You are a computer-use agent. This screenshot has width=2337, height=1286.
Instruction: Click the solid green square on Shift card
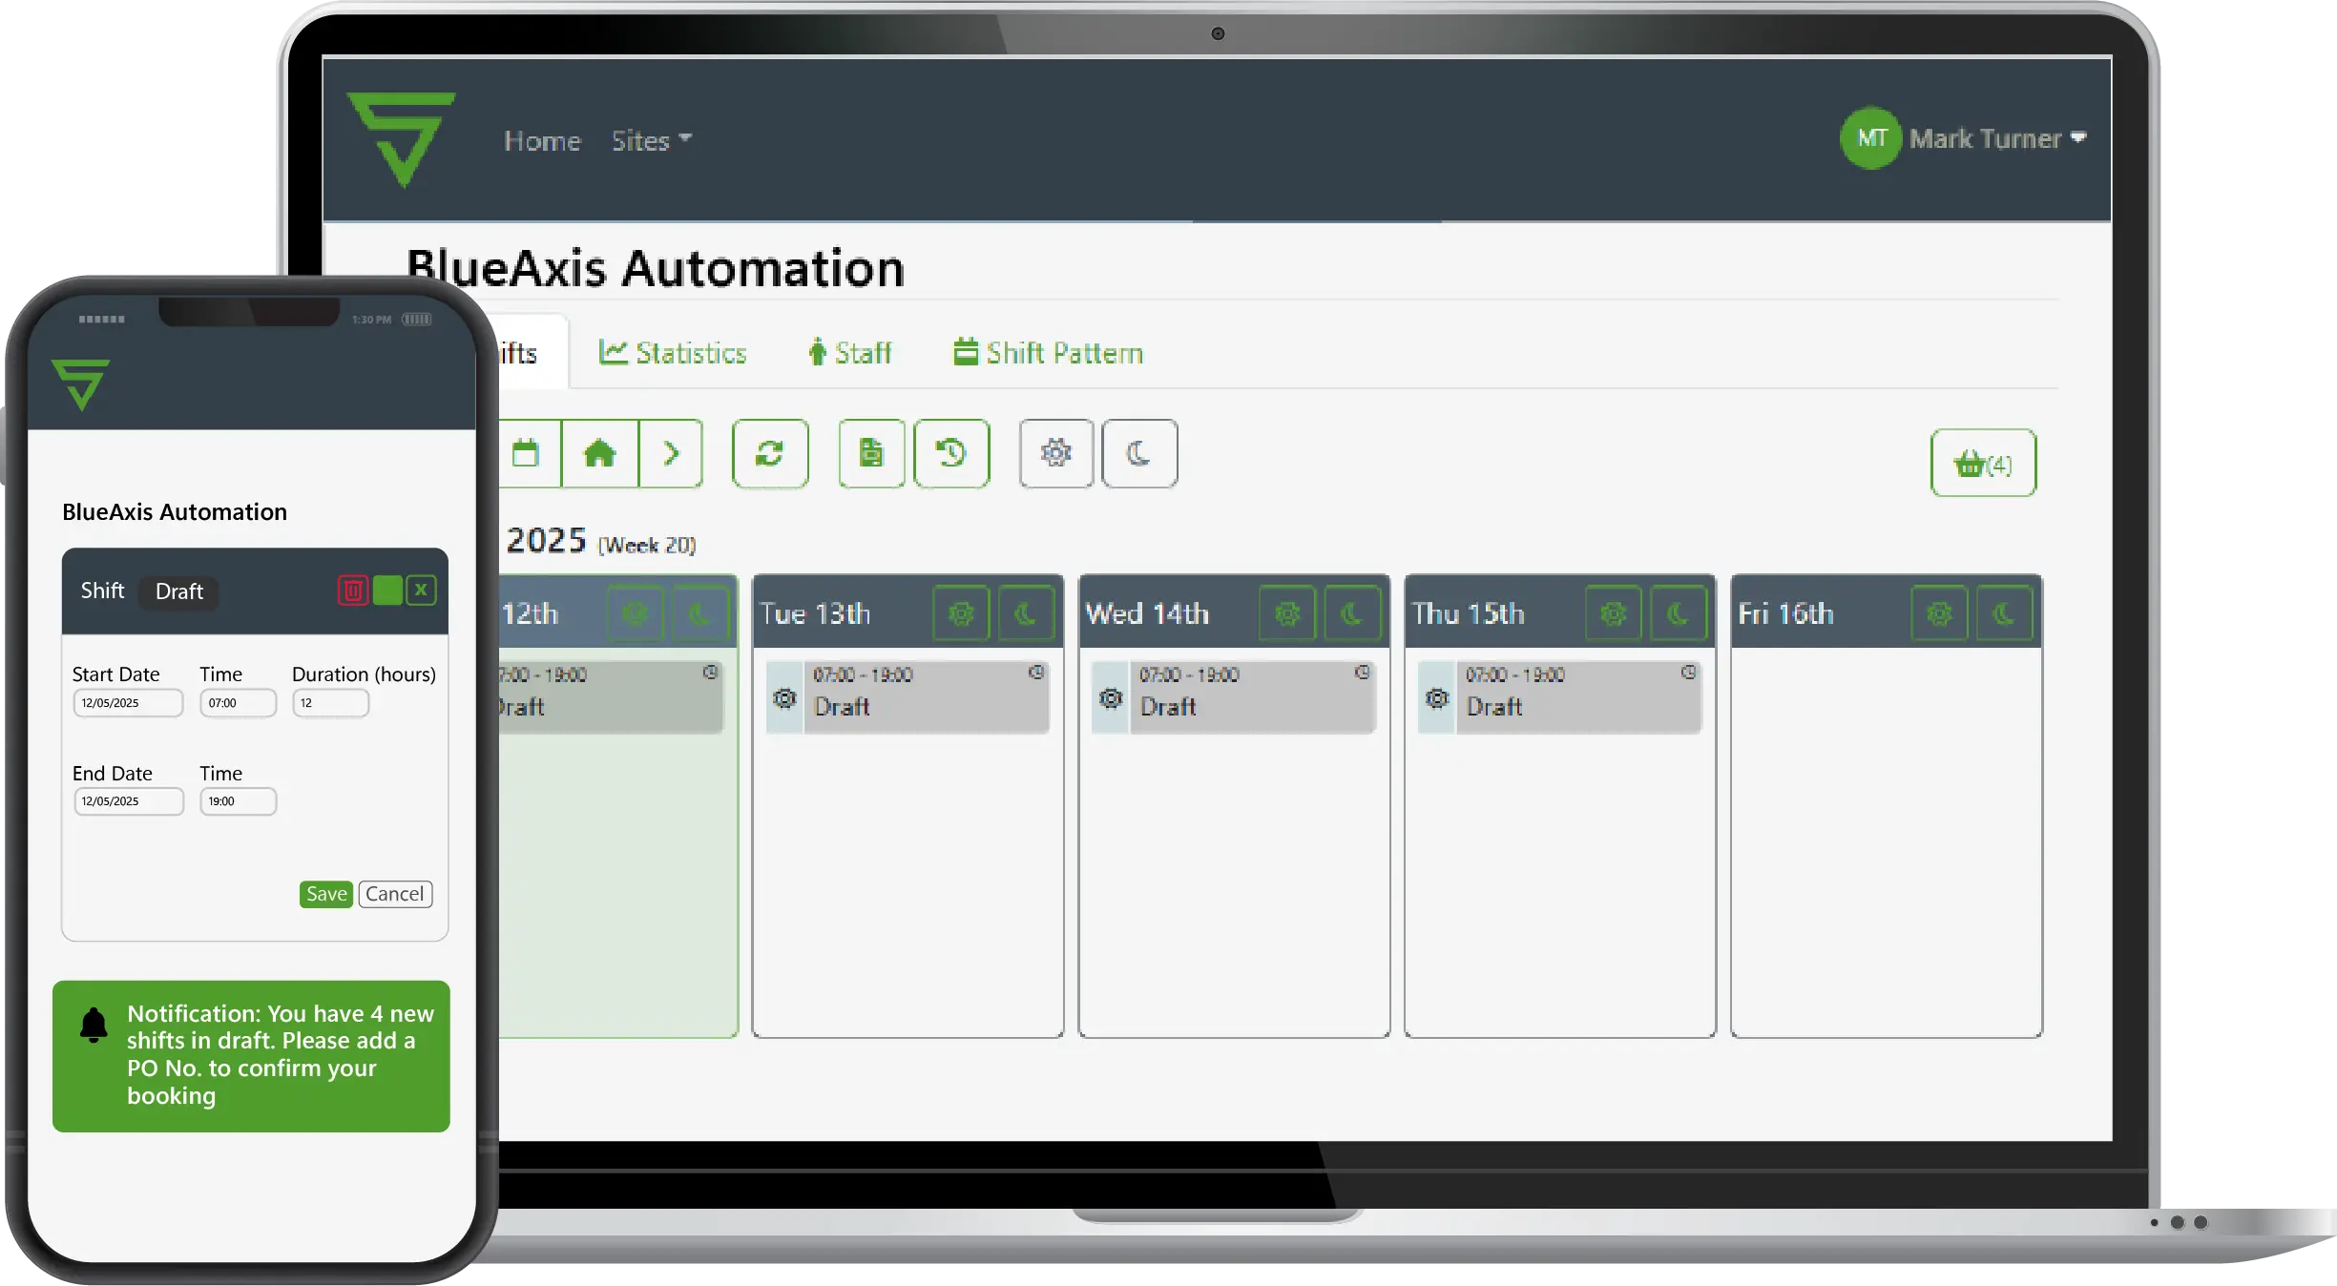pos(387,591)
